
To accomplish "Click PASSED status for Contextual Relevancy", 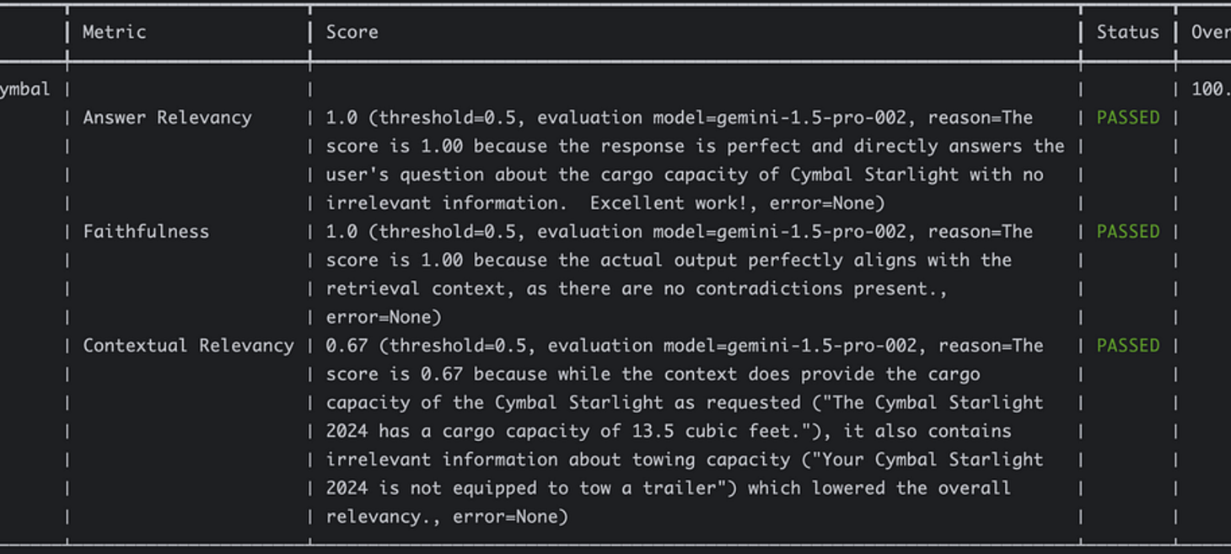I will click(x=1127, y=346).
